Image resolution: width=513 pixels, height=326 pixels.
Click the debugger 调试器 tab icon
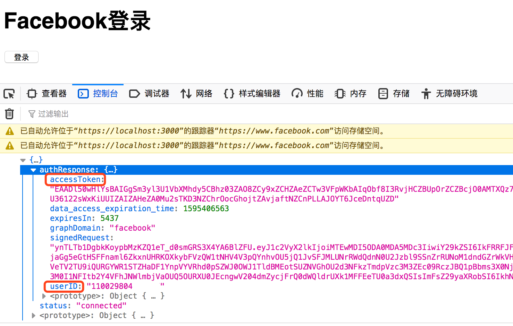(x=134, y=94)
